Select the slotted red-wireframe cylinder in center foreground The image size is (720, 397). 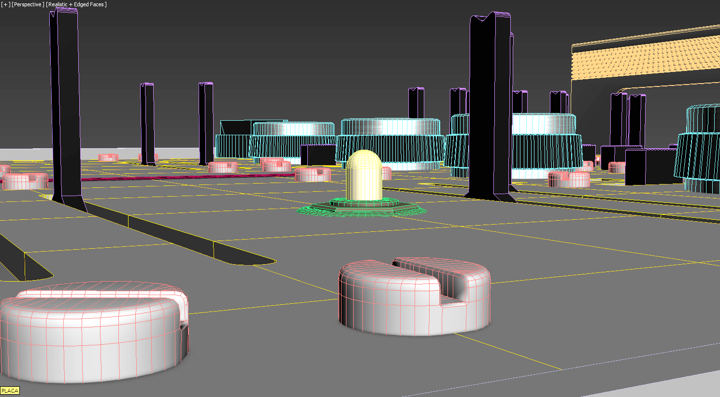(414, 299)
